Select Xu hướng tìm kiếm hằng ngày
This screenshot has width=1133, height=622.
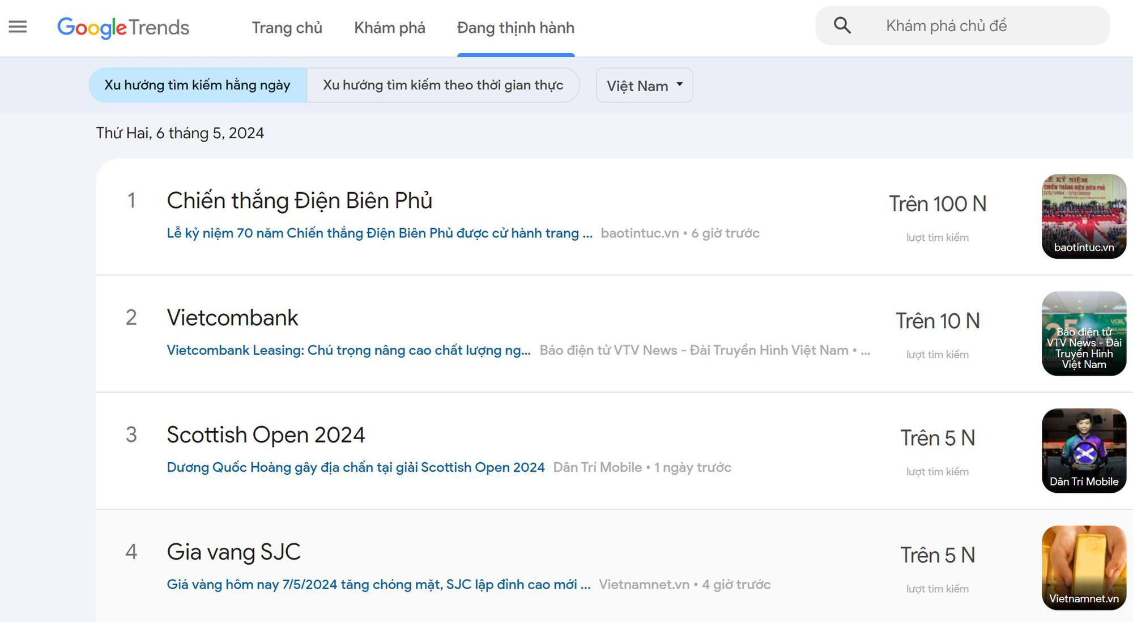tap(198, 85)
